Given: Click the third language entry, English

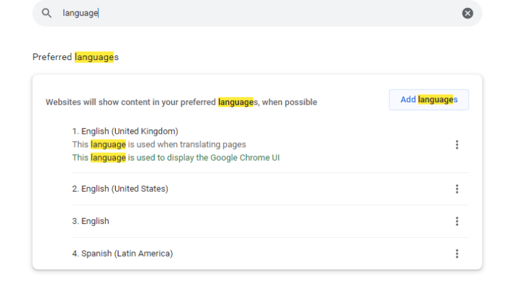Looking at the screenshot, I should pyautogui.click(x=95, y=221).
